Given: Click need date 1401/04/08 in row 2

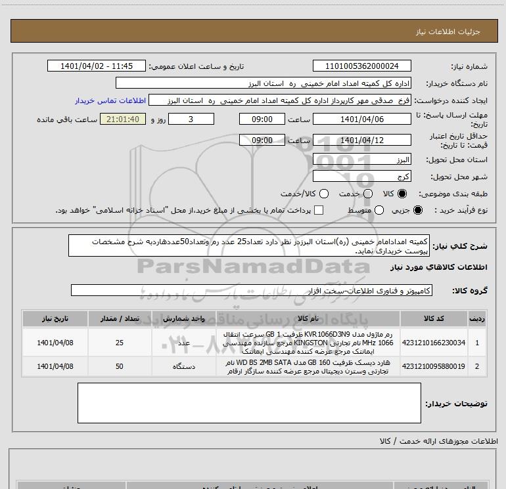Looking at the screenshot, I should click(x=55, y=366).
